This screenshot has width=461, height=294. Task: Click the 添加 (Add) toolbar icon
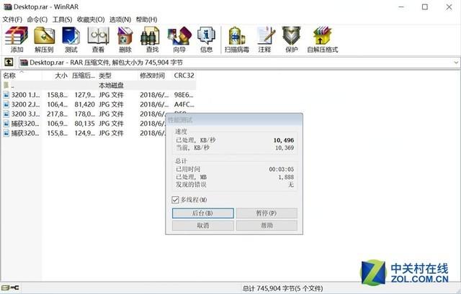click(17, 40)
